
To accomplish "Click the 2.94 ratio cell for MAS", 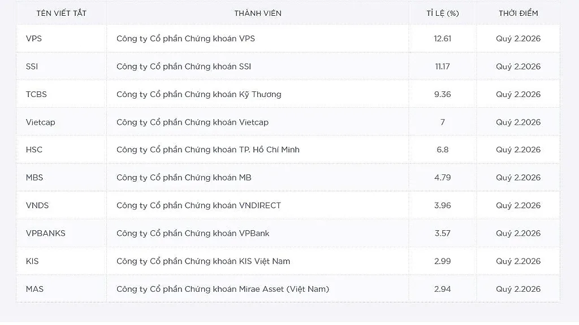I will (x=442, y=289).
